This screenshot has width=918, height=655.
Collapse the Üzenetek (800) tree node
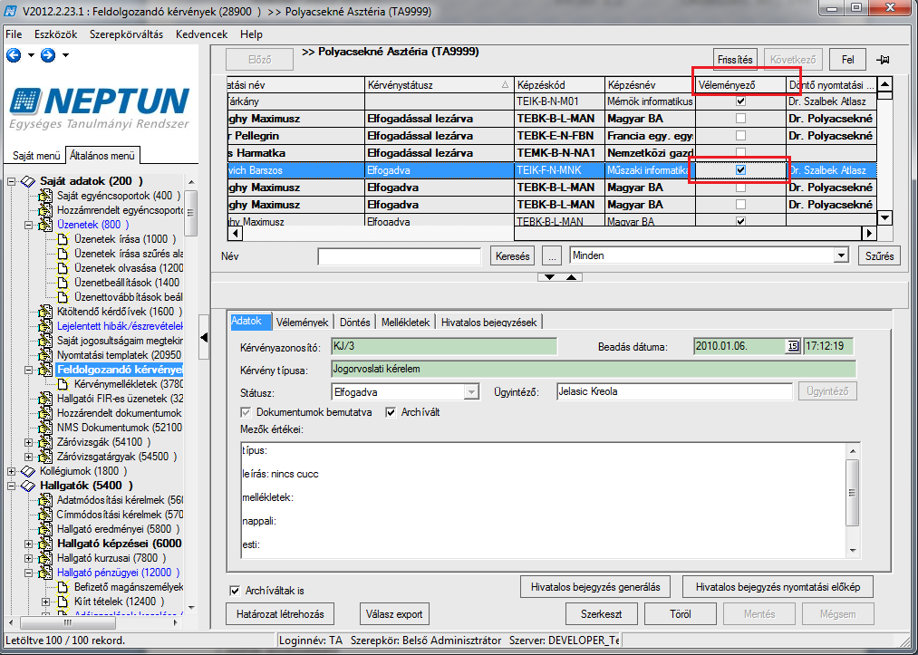(x=29, y=225)
